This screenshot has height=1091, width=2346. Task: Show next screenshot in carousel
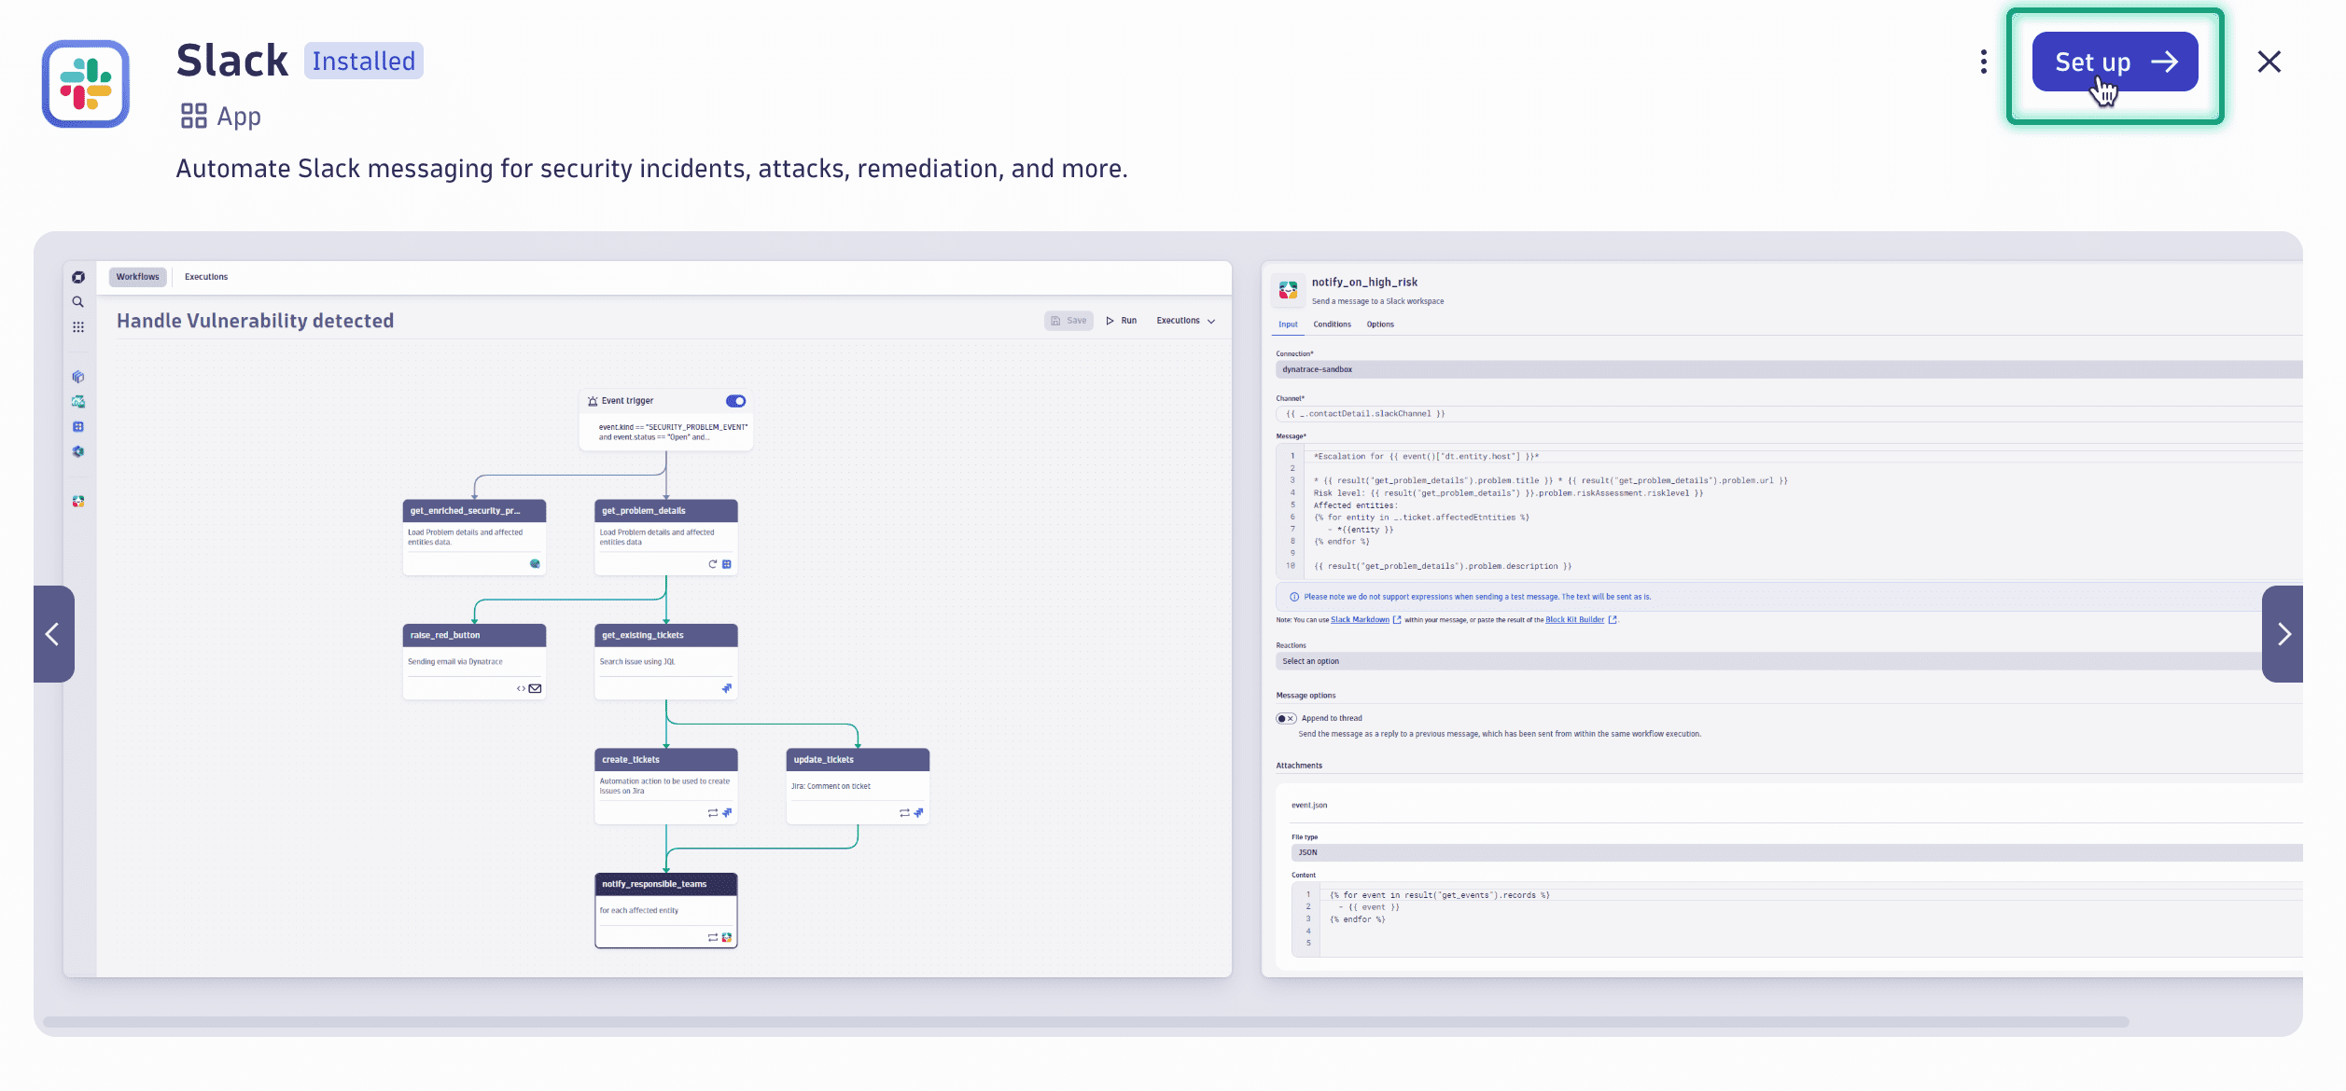point(2283,634)
